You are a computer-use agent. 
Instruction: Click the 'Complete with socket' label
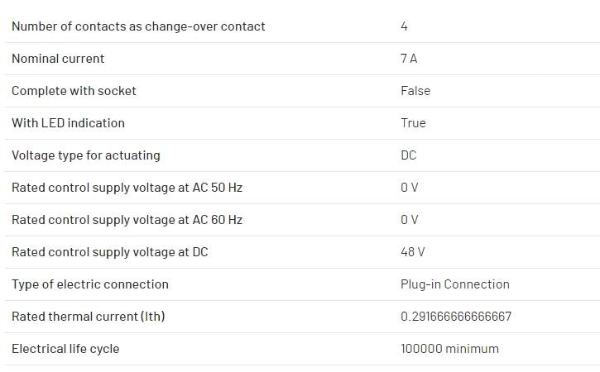point(74,91)
